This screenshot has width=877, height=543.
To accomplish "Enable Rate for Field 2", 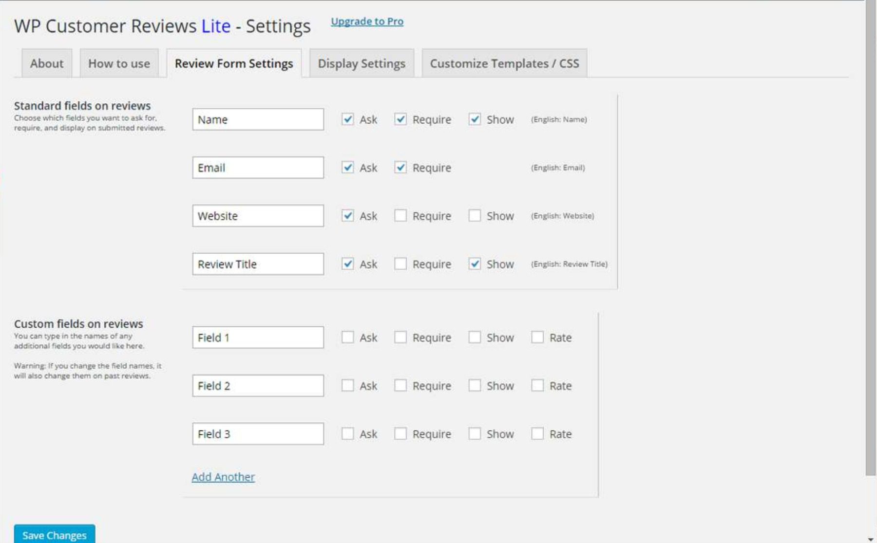I will [x=538, y=385].
